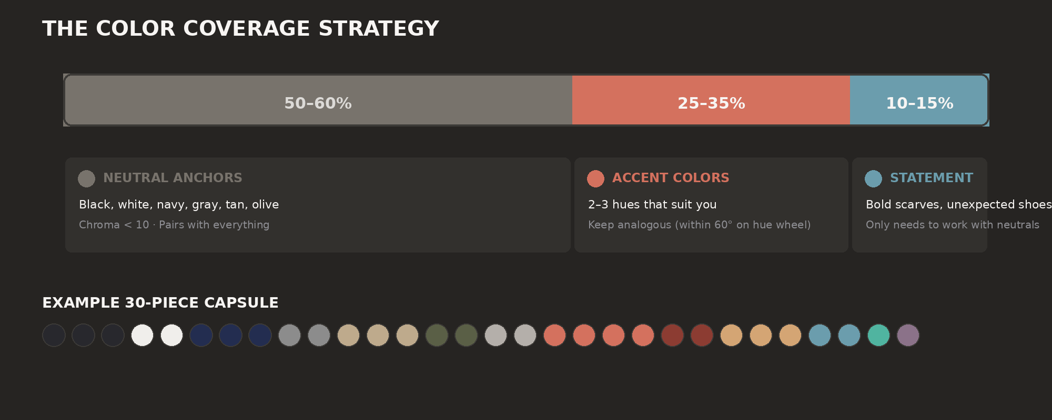This screenshot has width=1052, height=420.
Task: Pick the teal green capsule swatch
Action: 878,335
